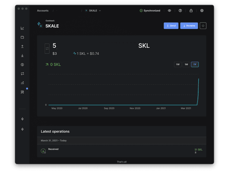Open the Manager tools icon in sidebar
This screenshot has width=229, height=172.
[23, 92]
